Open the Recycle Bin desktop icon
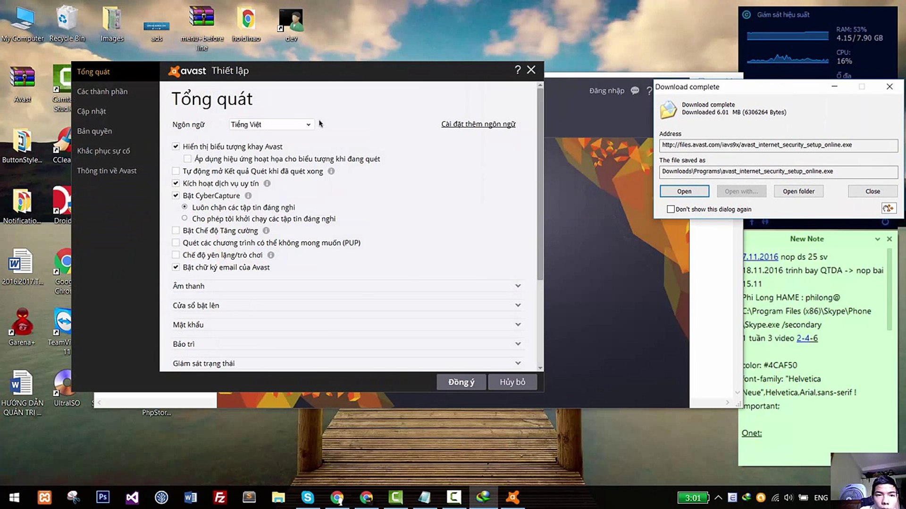The width and height of the screenshot is (906, 509). [x=67, y=24]
